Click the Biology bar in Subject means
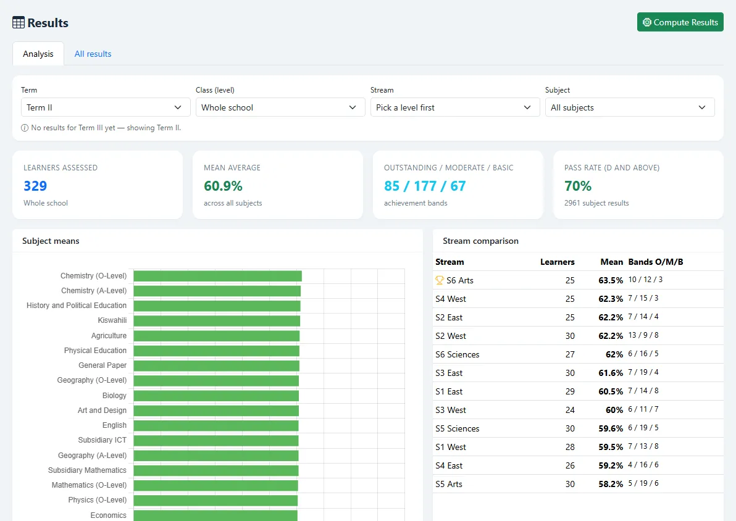Image resolution: width=736 pixels, height=521 pixels. coord(216,396)
